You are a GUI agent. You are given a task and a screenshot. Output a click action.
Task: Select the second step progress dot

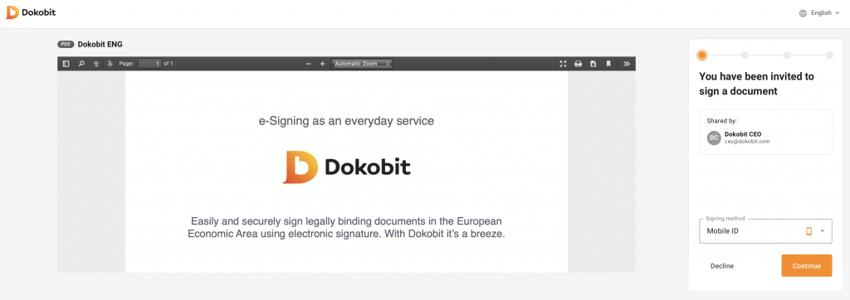[745, 56]
